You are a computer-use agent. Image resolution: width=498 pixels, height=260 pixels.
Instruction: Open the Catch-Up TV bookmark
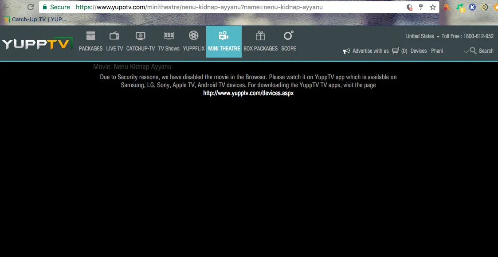tap(35, 19)
